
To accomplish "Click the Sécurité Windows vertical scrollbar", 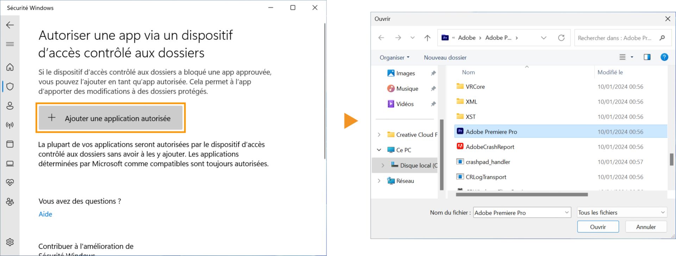I will tap(325, 91).
